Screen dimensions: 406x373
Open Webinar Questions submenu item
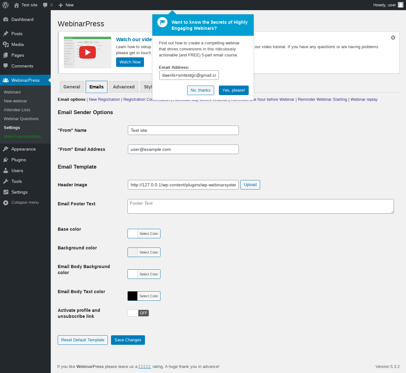click(21, 119)
